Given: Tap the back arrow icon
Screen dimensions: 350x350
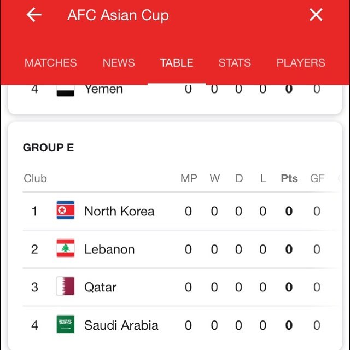Looking at the screenshot, I should tap(34, 15).
